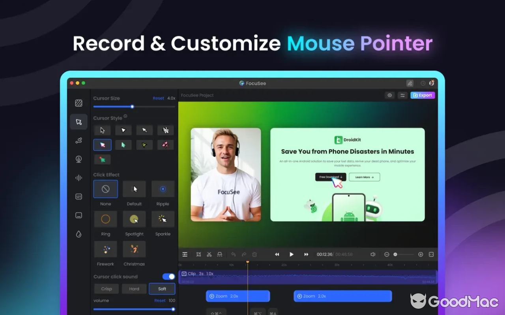Viewport: 505px width, 315px height.
Task: Fit the timeline to the window
Action: click(x=431, y=254)
